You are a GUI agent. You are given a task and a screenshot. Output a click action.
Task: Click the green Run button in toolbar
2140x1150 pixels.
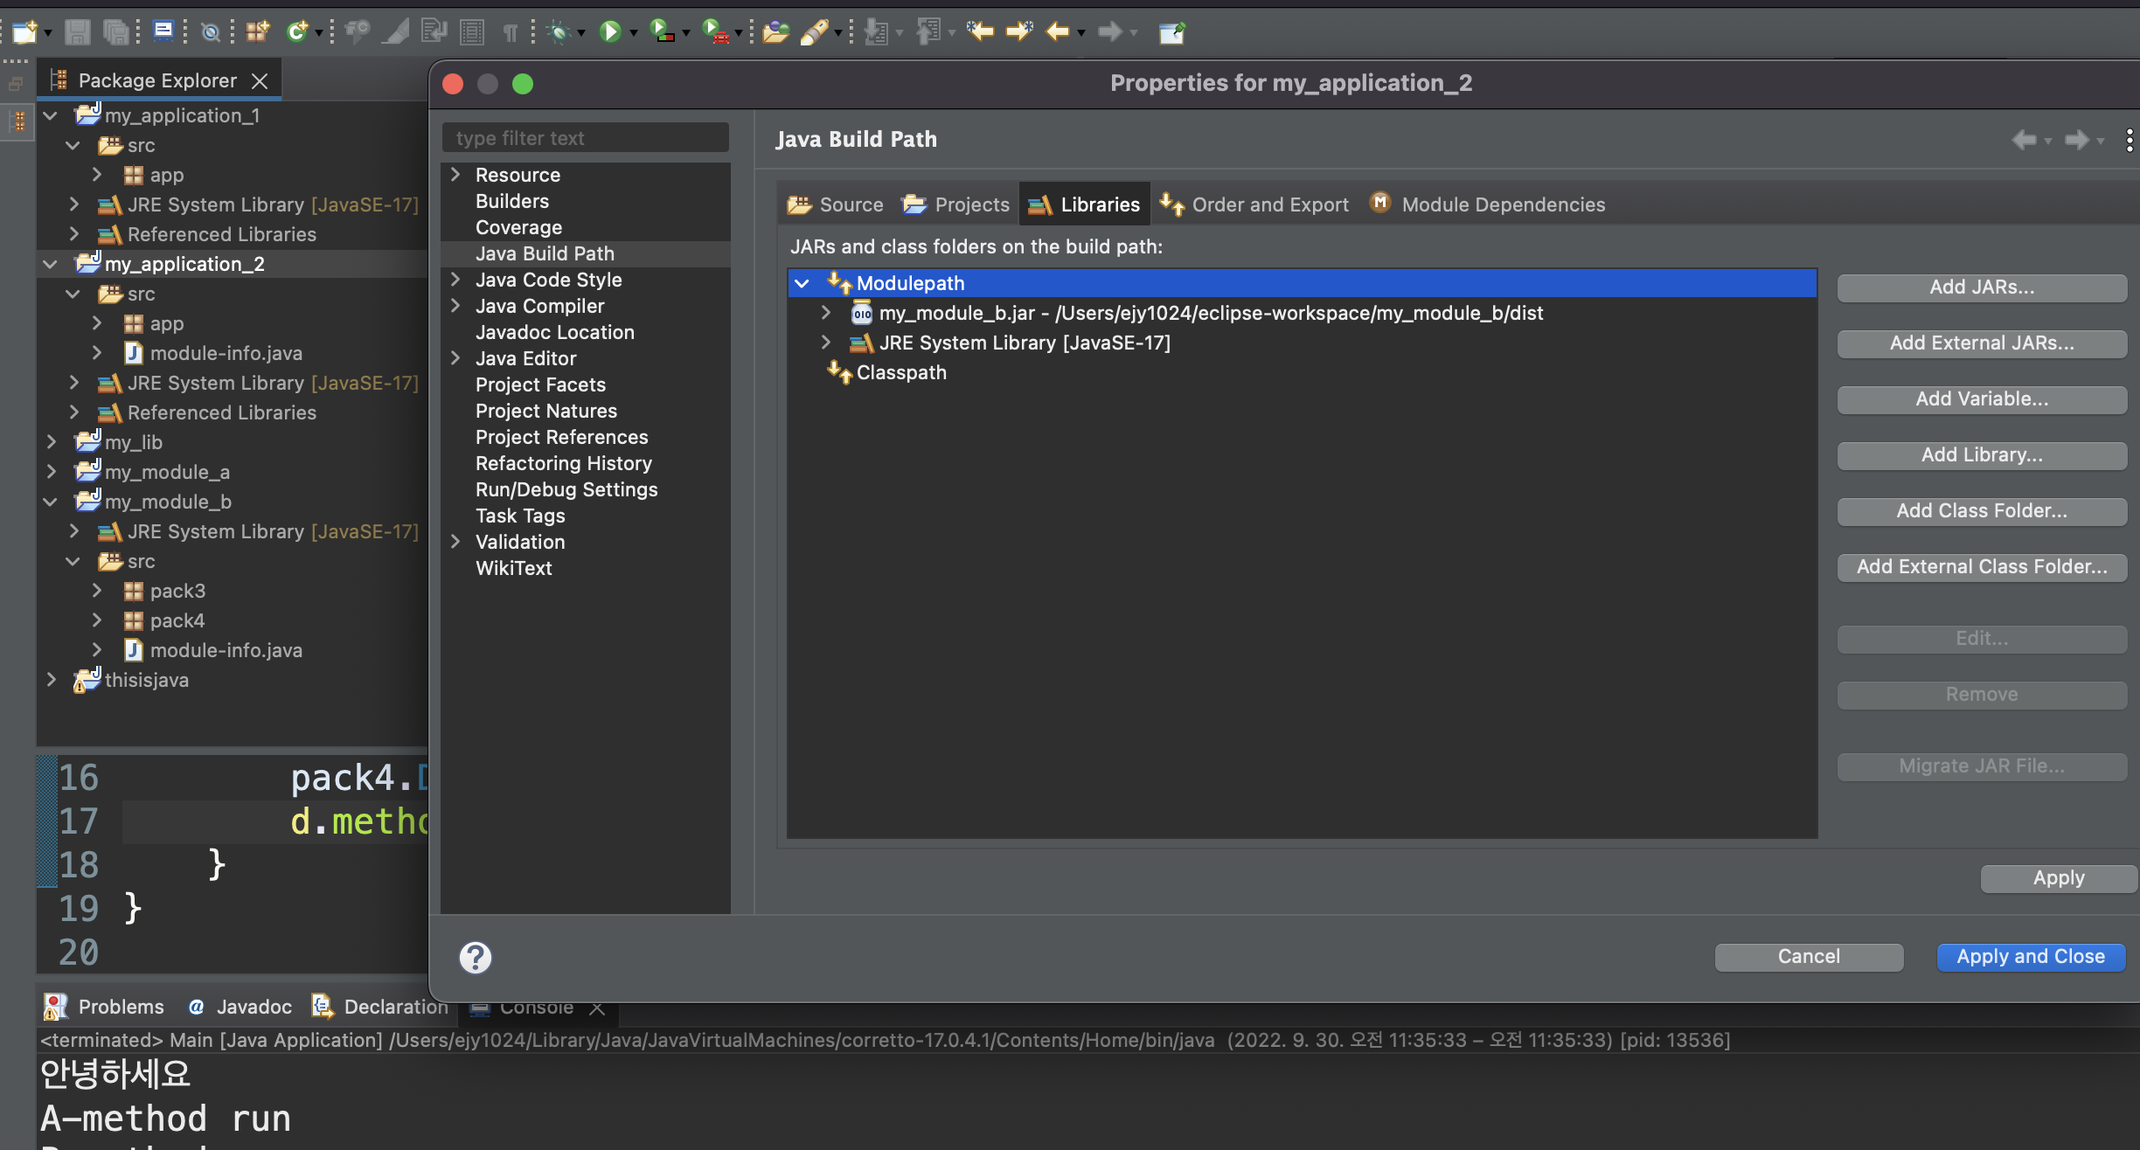(x=610, y=32)
